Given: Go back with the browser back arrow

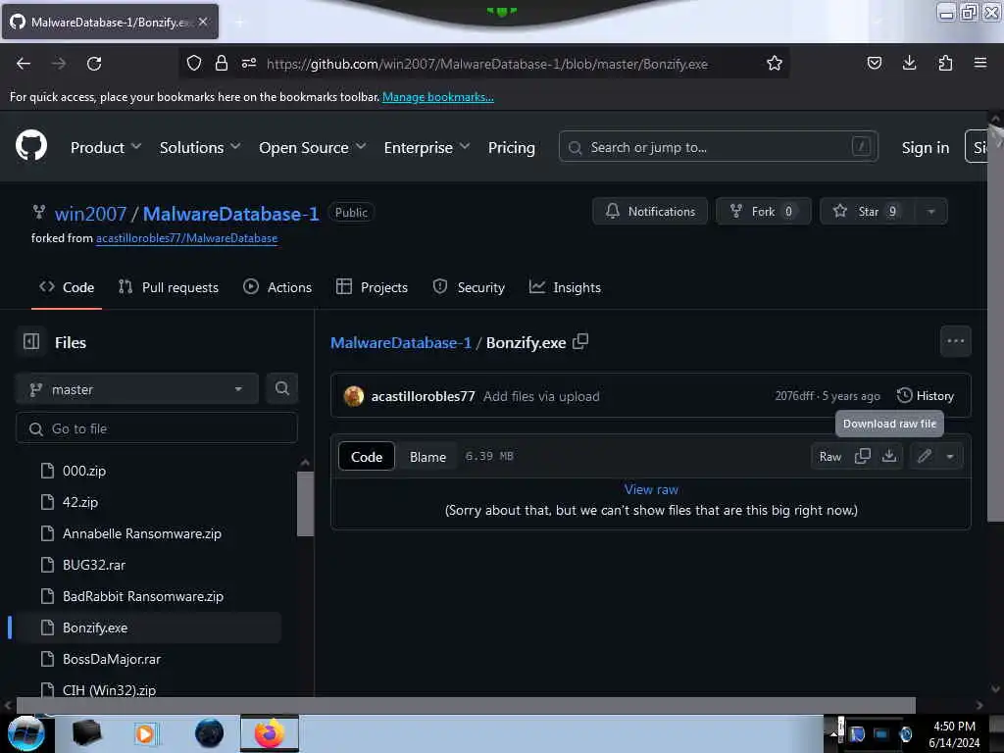Looking at the screenshot, I should 24,64.
